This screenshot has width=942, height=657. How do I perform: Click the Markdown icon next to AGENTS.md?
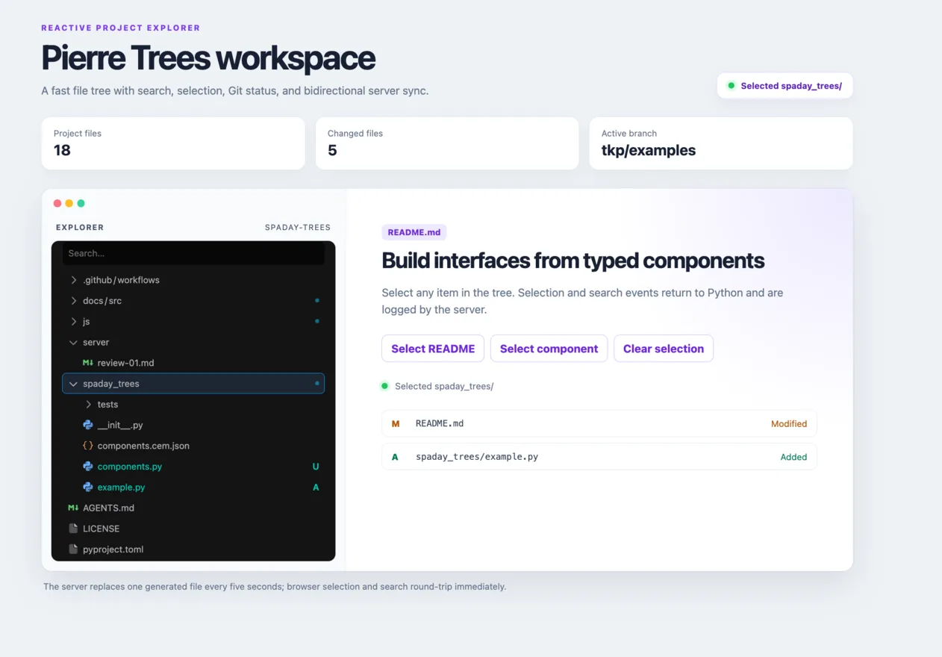[73, 508]
